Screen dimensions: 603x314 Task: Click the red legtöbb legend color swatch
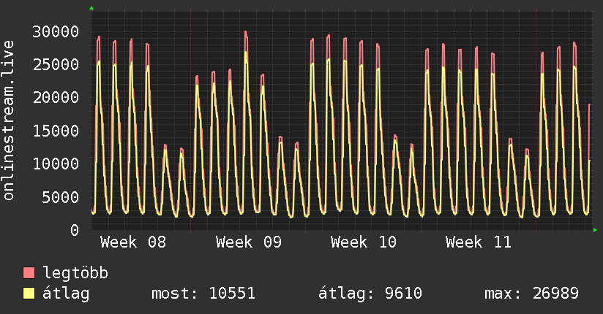point(29,273)
